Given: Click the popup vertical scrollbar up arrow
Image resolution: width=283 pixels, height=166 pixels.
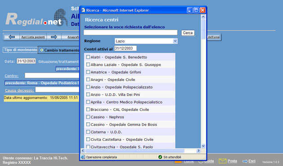Looking at the screenshot, I should 203,17.
